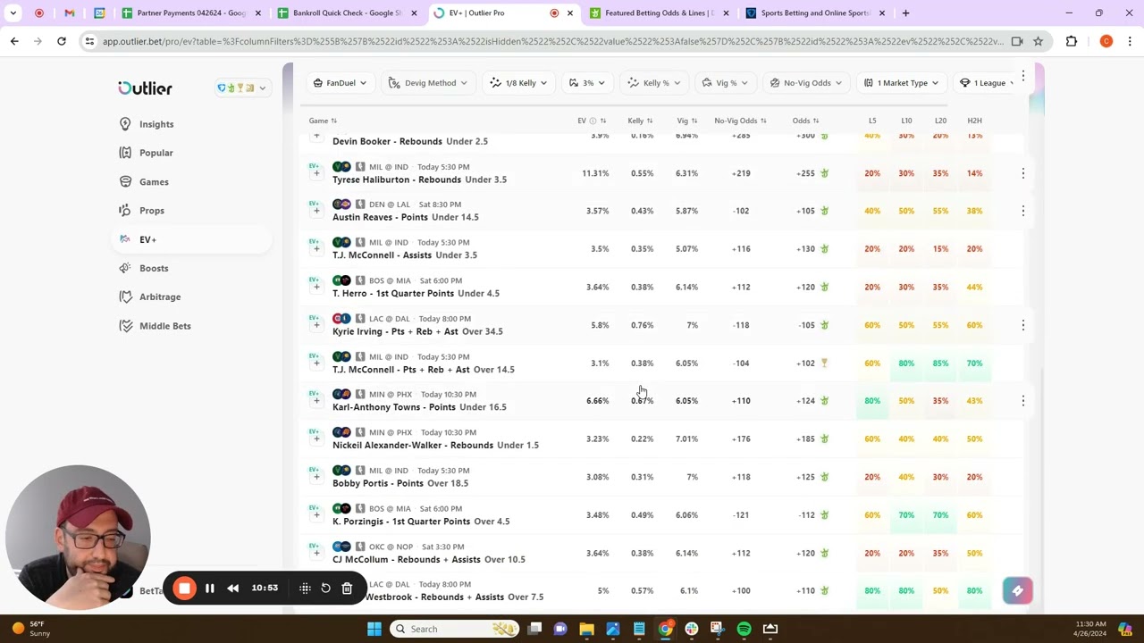Go back to previous browser page
Screen dimensions: 1144x643
tap(14, 41)
